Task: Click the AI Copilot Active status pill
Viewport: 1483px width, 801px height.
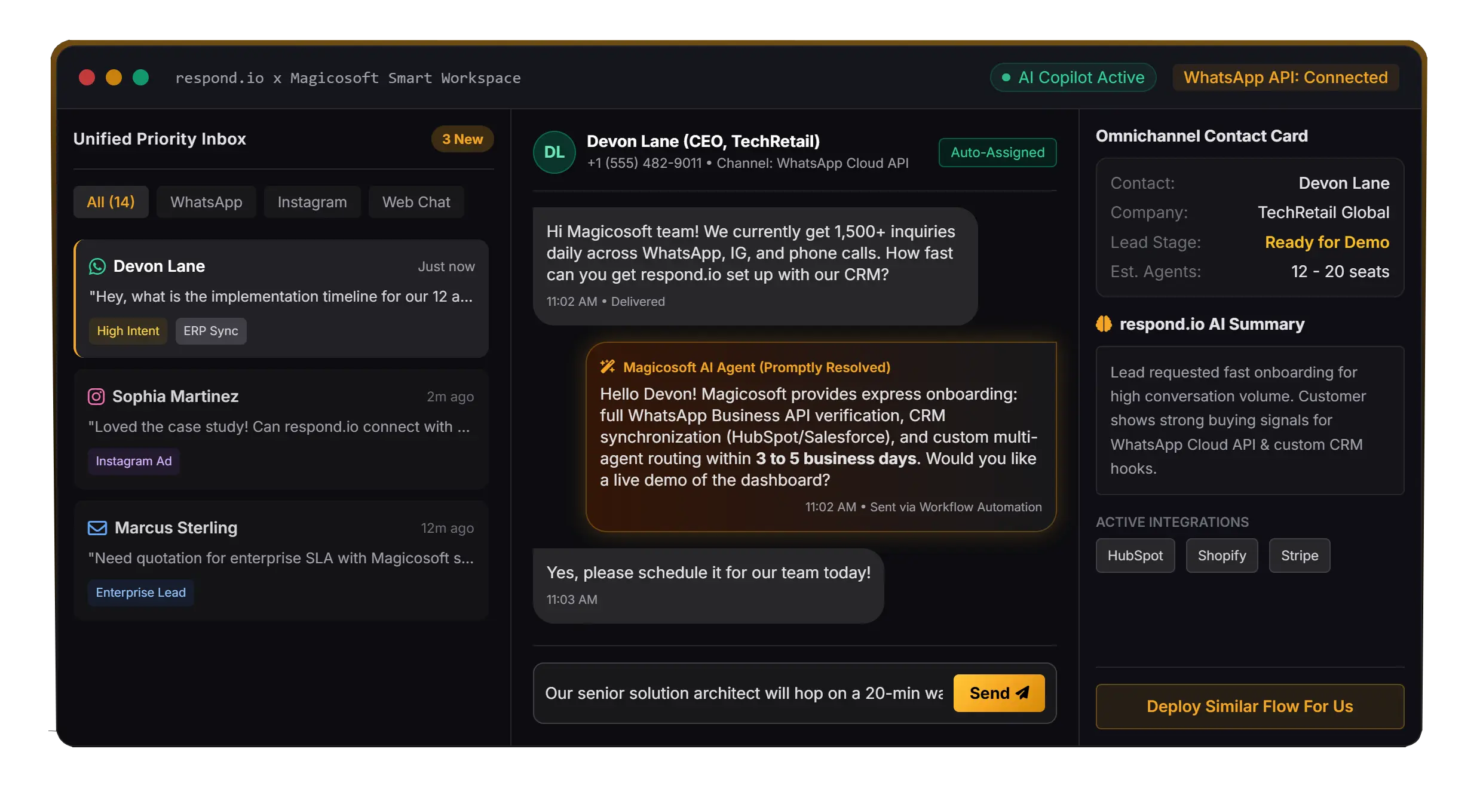Action: click(x=1073, y=78)
